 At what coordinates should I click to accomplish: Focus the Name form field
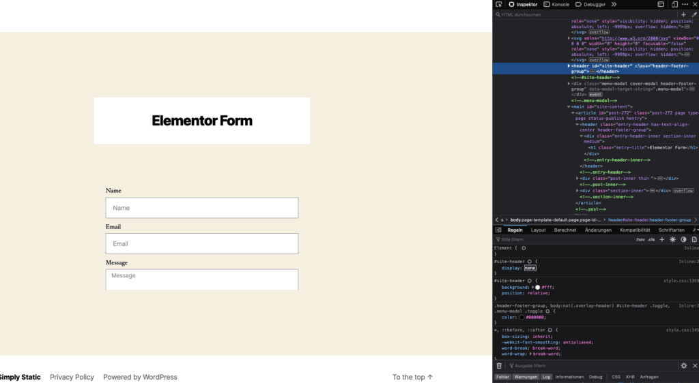click(x=202, y=208)
